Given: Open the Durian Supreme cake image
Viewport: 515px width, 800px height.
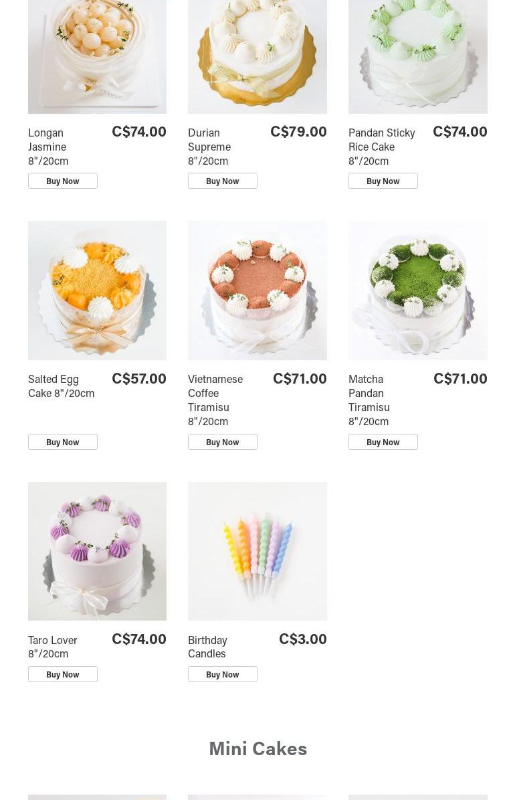Looking at the screenshot, I should (x=257, y=57).
